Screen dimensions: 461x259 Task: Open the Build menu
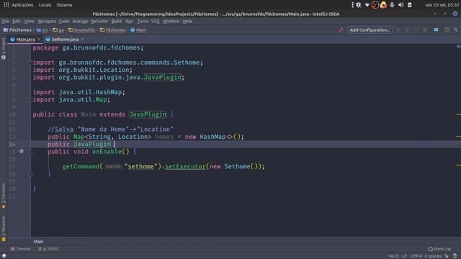coord(117,21)
